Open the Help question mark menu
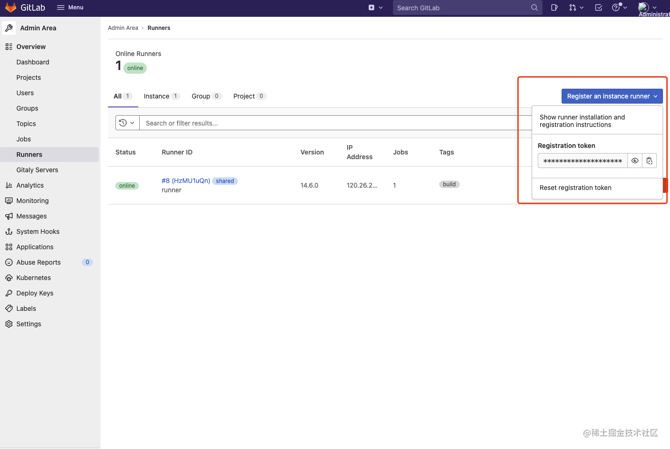 click(x=620, y=7)
